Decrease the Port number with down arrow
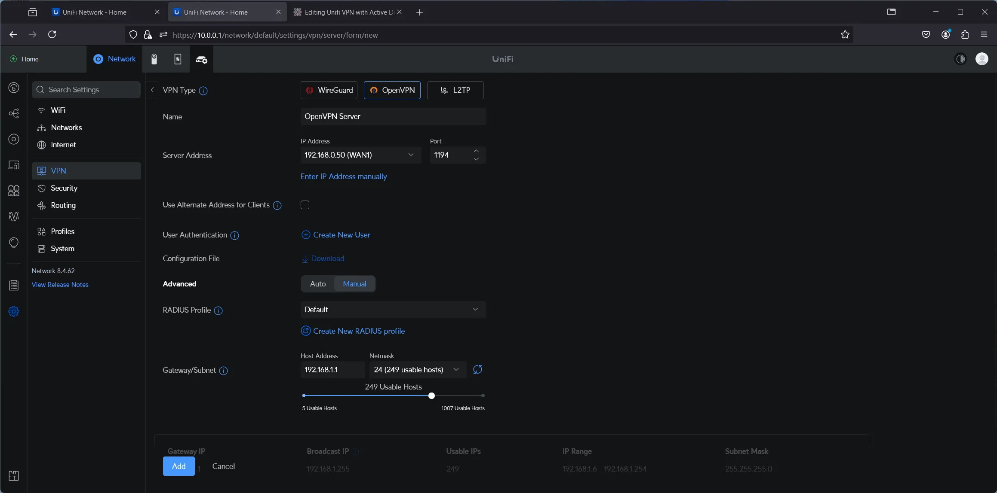Screen dimensions: 997x493 click(476, 159)
